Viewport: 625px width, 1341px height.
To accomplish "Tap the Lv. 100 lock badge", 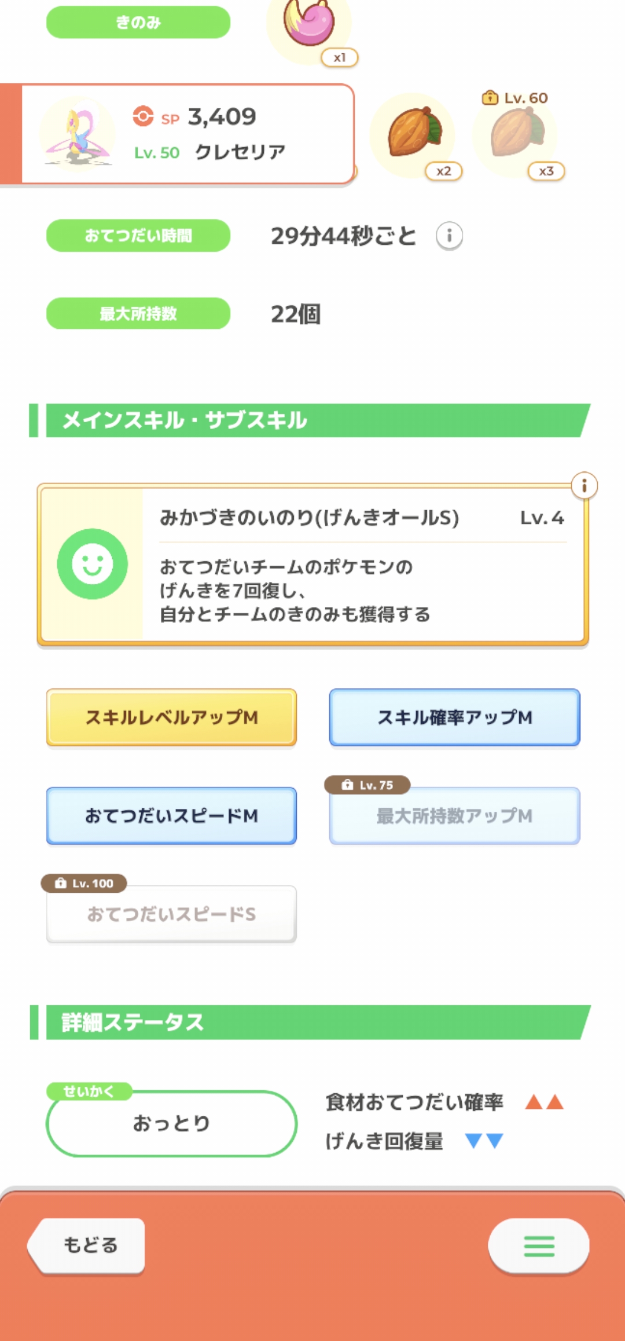I will tap(84, 884).
